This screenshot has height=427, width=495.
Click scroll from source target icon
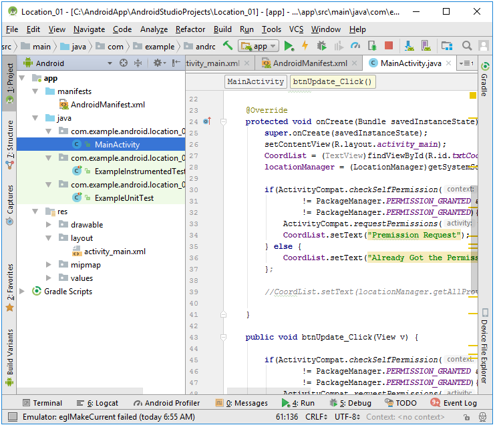pos(124,63)
